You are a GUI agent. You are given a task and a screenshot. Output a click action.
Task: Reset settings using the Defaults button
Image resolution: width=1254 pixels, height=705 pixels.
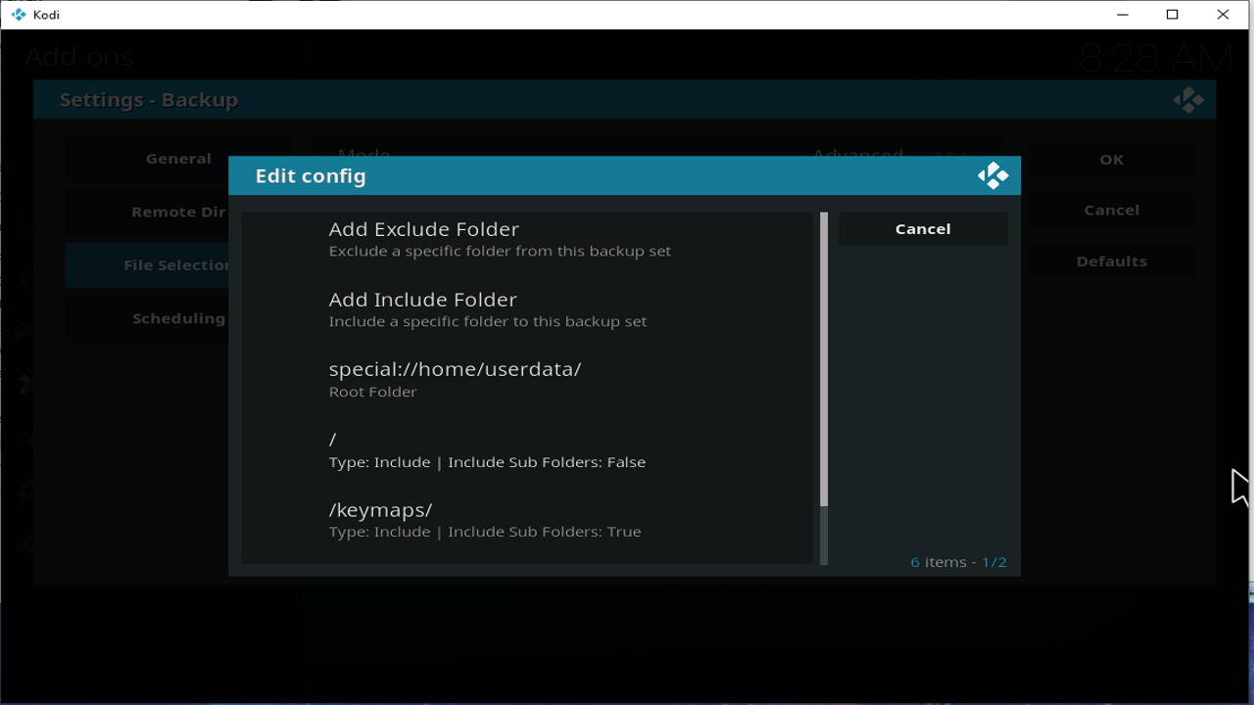(1111, 261)
